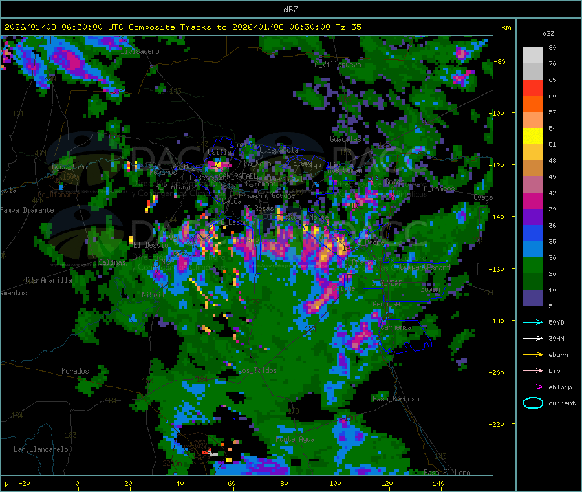582x492 pixels.
Task: Click the -80 km vertical axis tick
Action: [x=499, y=61]
